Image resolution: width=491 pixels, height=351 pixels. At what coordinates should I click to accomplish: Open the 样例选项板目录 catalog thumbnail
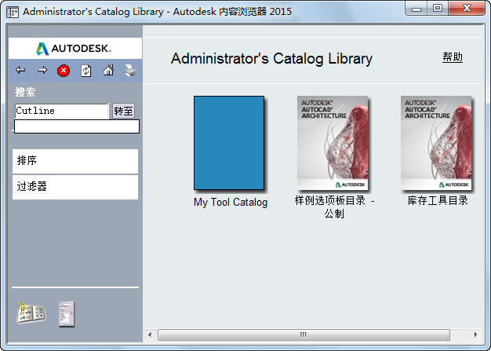point(333,143)
